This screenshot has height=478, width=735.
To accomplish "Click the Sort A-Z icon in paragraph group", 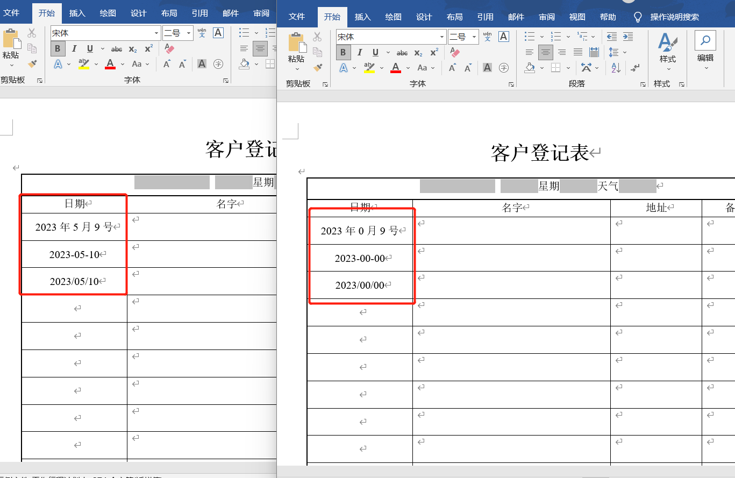I will (x=616, y=67).
